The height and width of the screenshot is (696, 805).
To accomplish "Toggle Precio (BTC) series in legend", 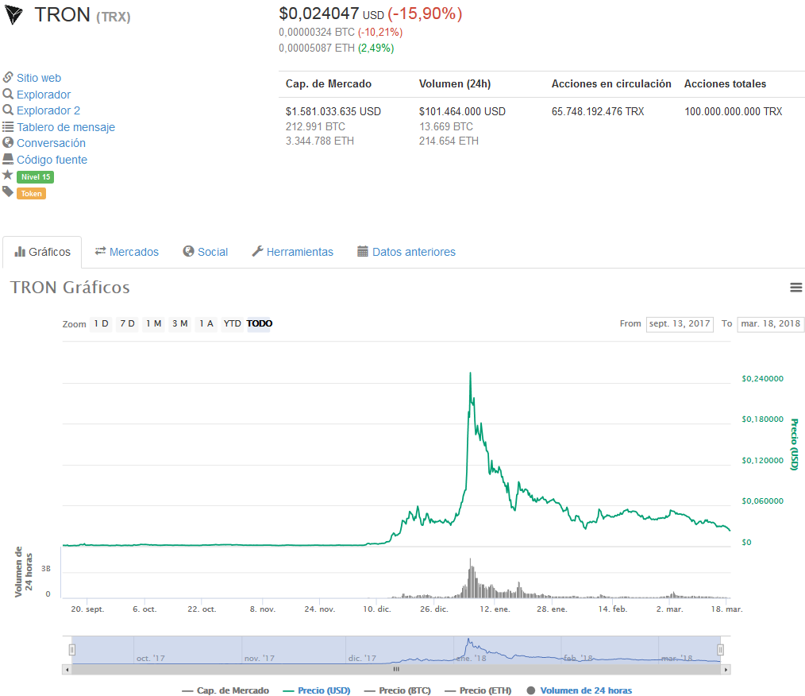I will coord(398,690).
